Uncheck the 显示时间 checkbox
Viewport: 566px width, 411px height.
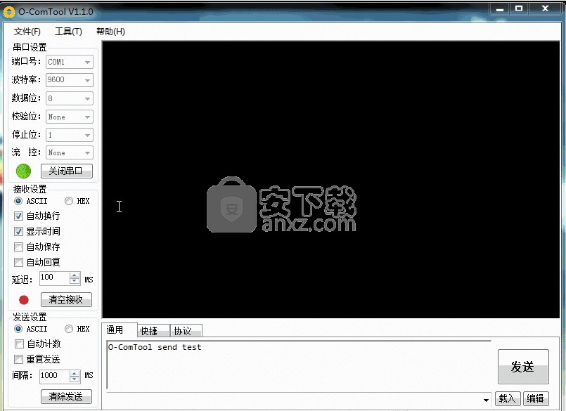[x=18, y=232]
